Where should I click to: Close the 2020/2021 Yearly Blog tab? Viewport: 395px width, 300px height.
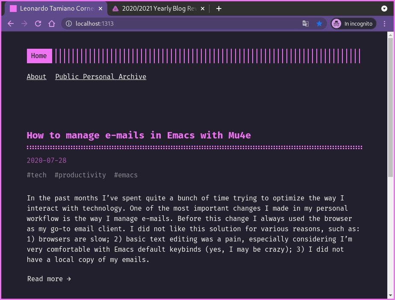tap(203, 9)
